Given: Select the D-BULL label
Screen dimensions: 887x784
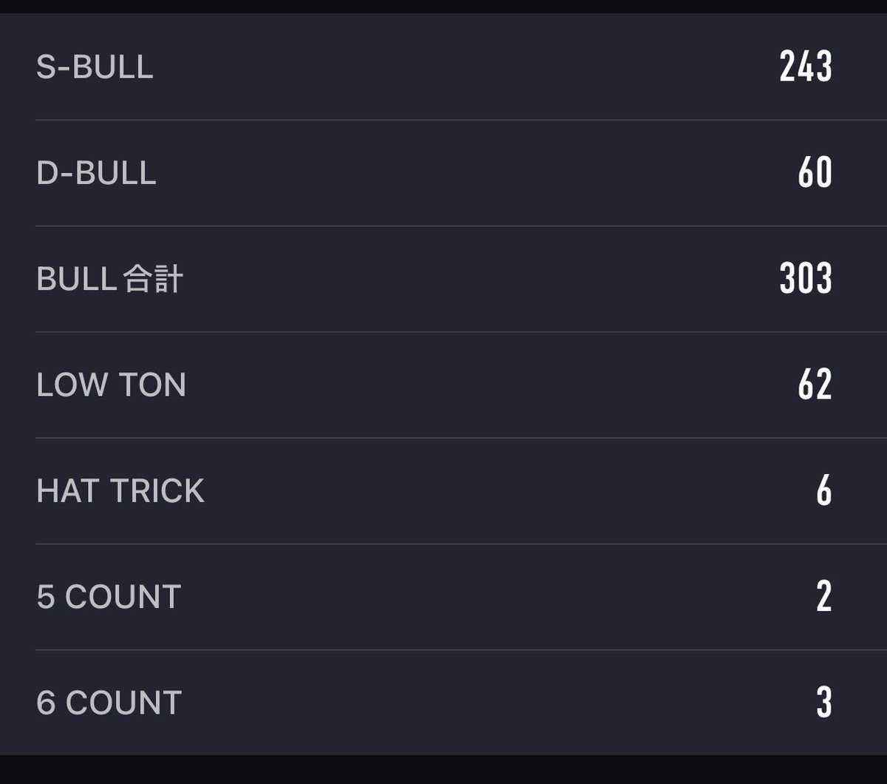Looking at the screenshot, I should [x=96, y=173].
